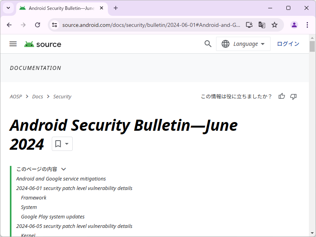Viewport: 316px width, 237px height.
Task: Follow the Google Play system updates link
Action: [53, 216]
